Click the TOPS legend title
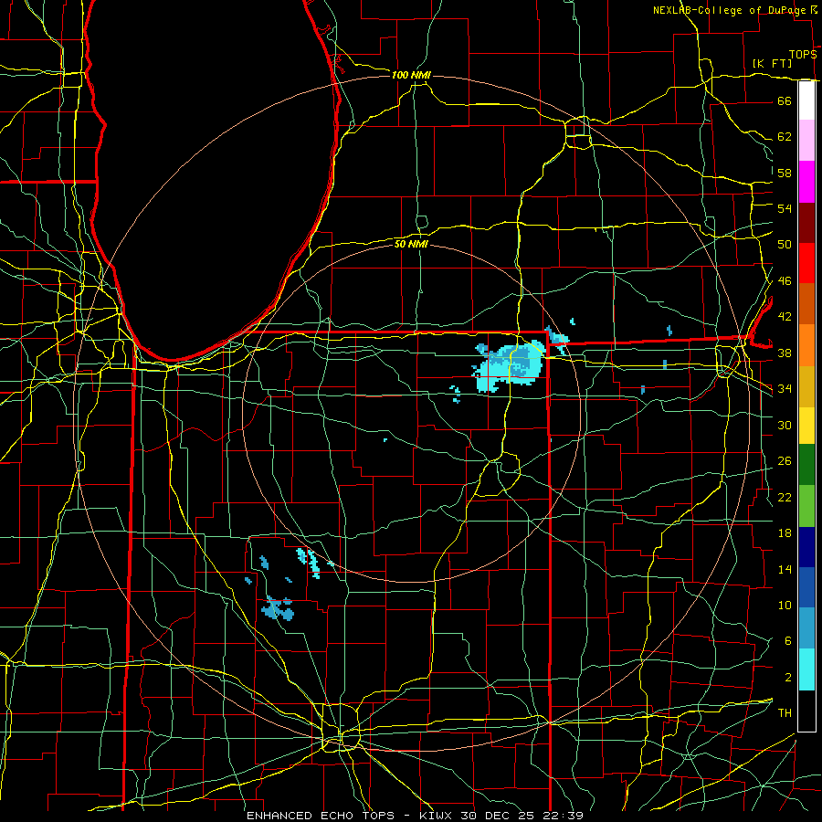 [x=803, y=54]
